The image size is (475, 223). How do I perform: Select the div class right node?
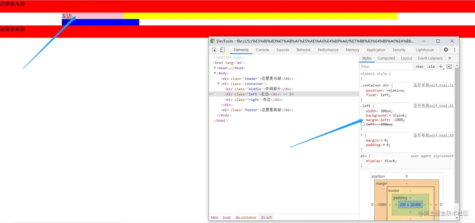tap(254, 99)
